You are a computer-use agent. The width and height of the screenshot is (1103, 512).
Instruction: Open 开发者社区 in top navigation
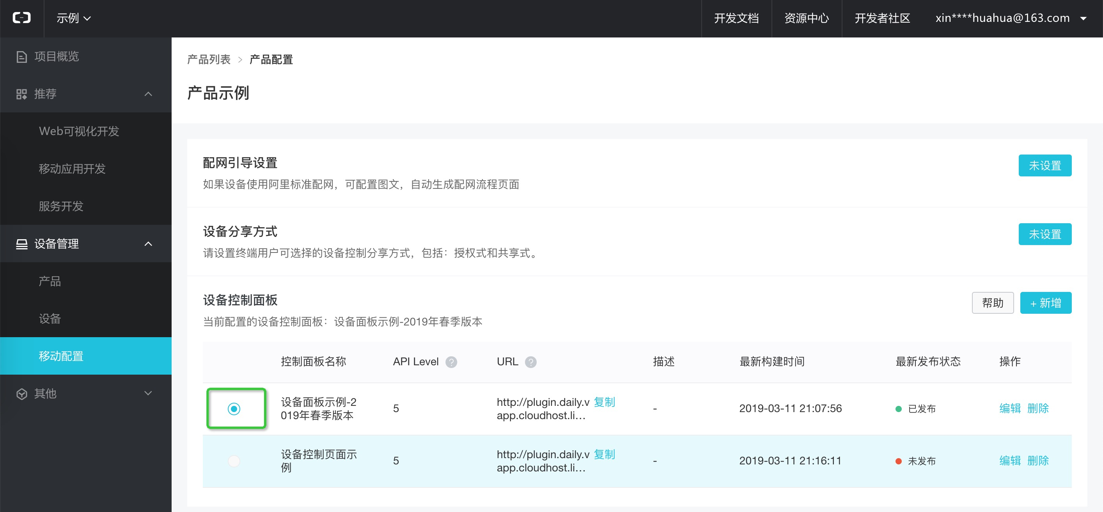tap(882, 18)
